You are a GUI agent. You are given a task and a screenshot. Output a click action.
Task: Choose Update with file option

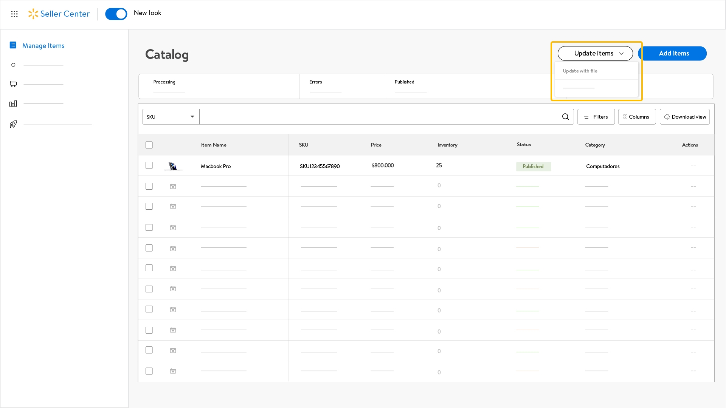pyautogui.click(x=580, y=71)
